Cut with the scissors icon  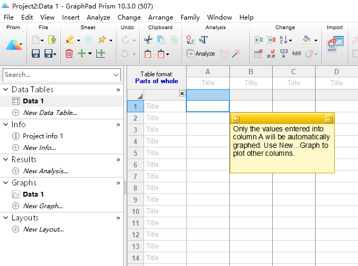(148, 40)
